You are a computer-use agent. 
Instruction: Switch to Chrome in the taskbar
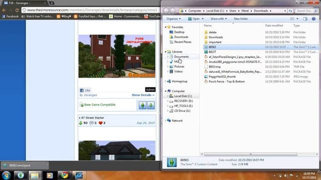[64, 175]
